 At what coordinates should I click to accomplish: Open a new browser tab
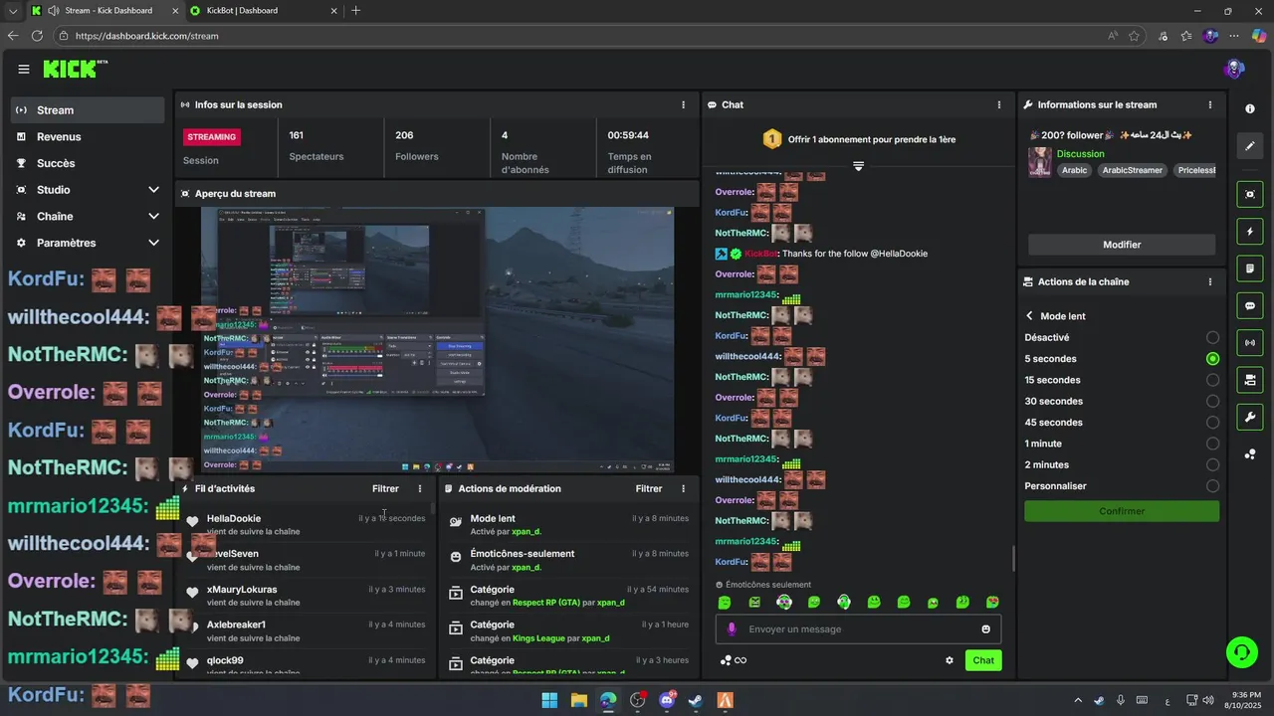(356, 10)
